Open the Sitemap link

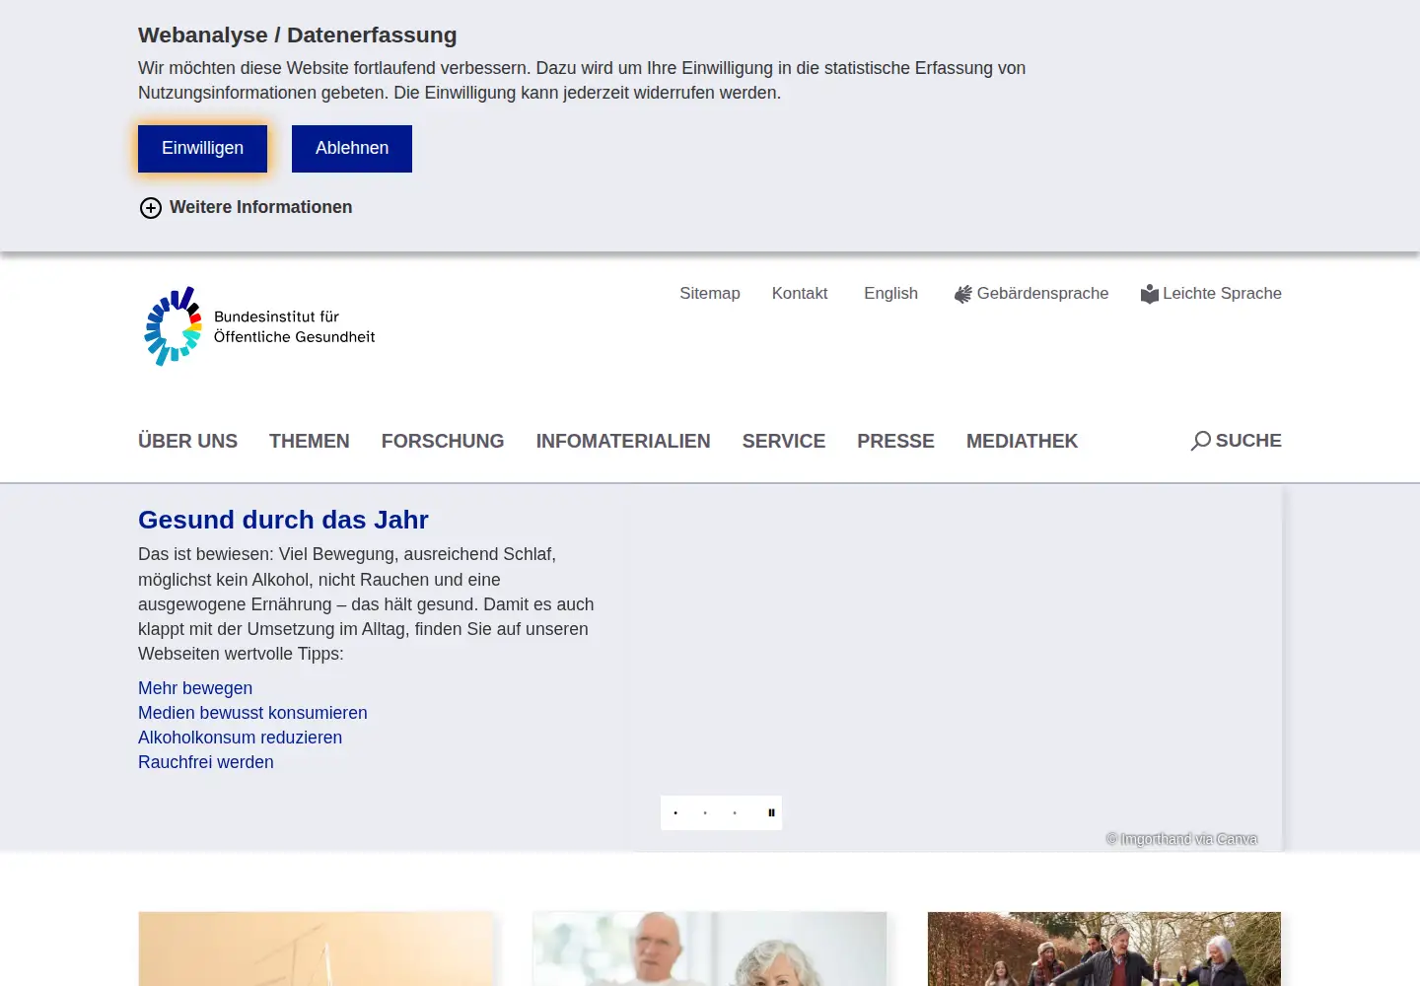point(710,293)
